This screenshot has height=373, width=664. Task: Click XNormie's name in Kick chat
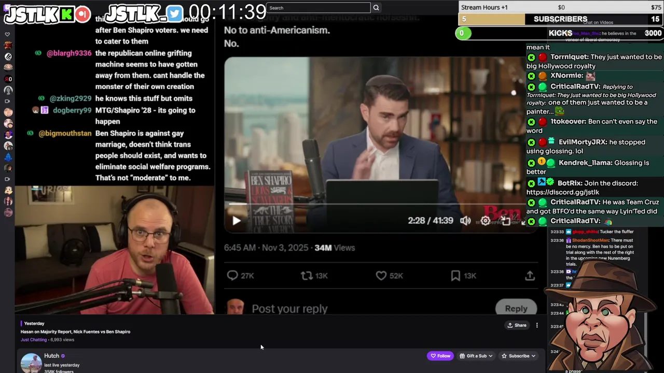pyautogui.click(x=566, y=76)
